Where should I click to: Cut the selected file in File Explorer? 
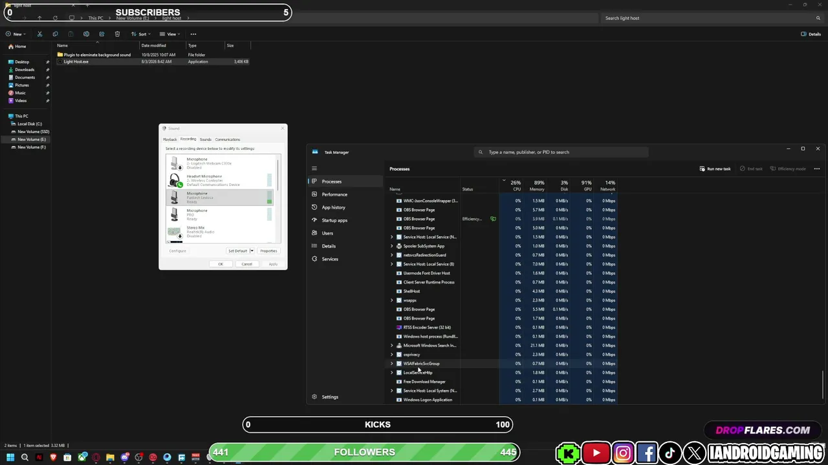[39, 34]
